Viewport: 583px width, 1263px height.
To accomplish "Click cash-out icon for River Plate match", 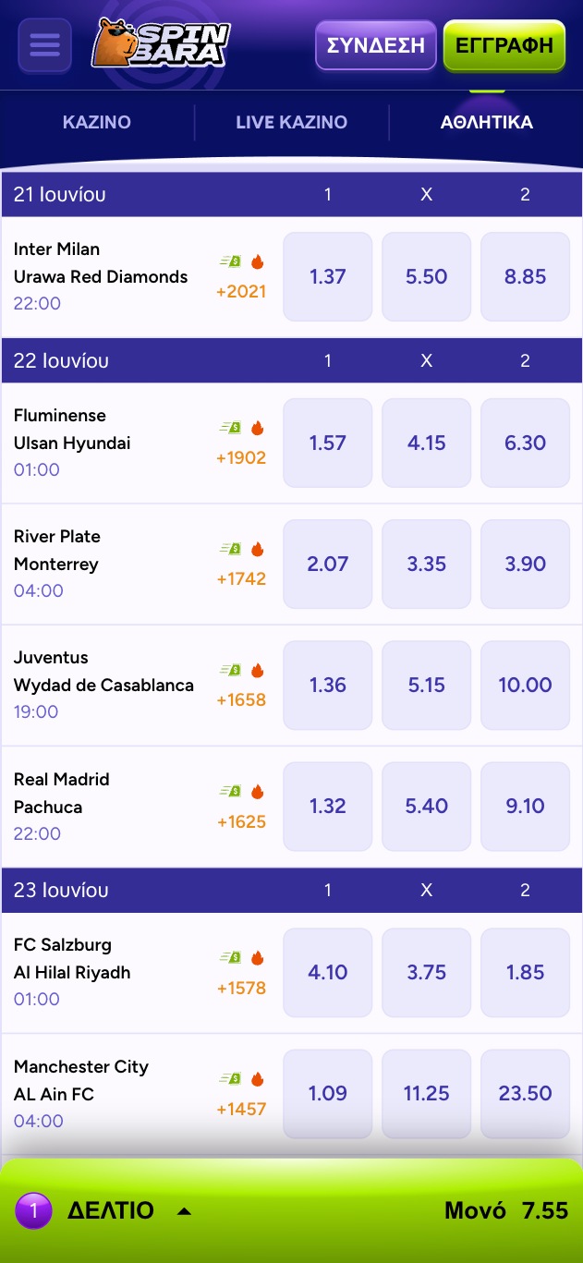I will point(230,549).
